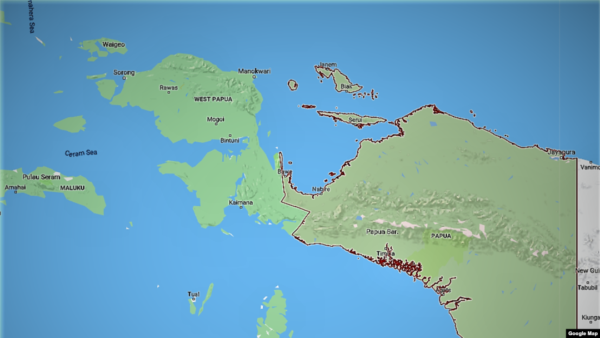Click the Waigeo island label
Image resolution: width=600 pixels, height=338 pixels.
tap(113, 44)
